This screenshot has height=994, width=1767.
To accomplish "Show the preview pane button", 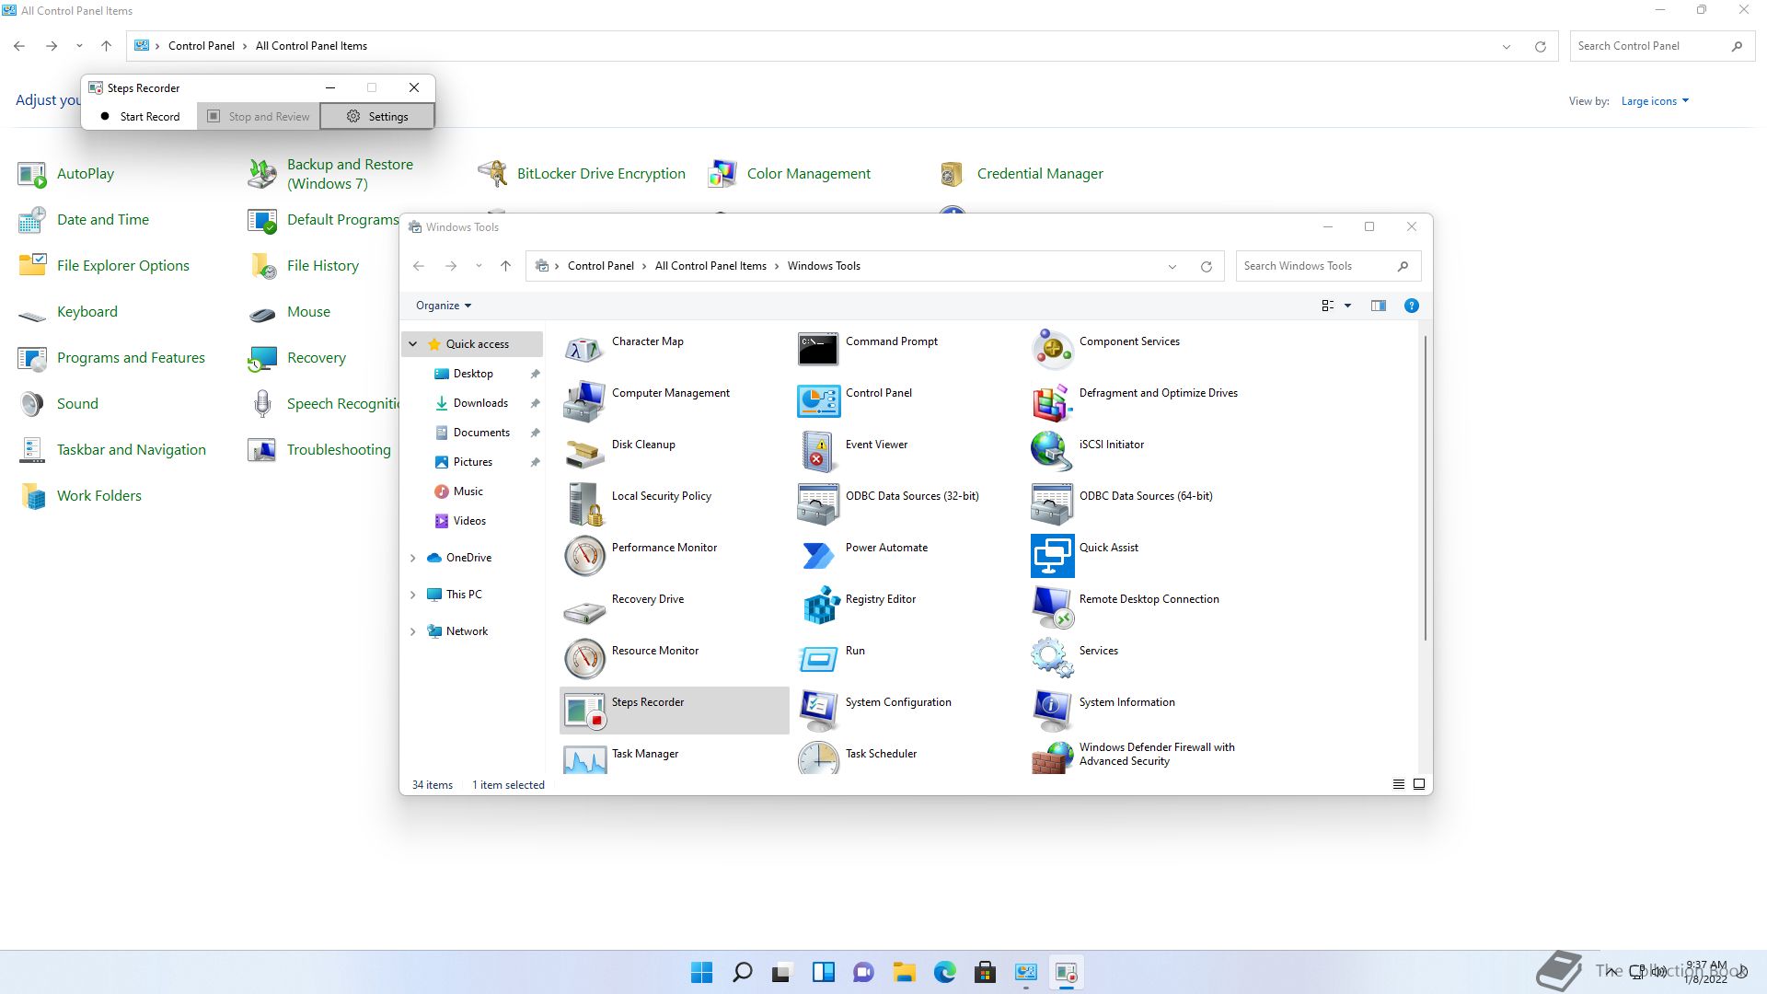I will click(1378, 306).
